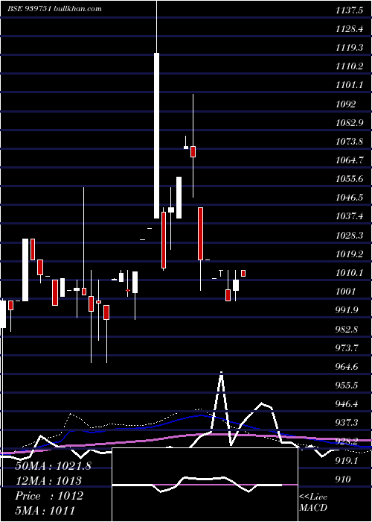
Task: Select the 1055.6 price axis label
Action: (x=349, y=179)
